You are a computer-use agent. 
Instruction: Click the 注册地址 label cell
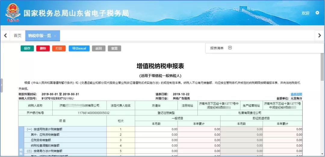[x=187, y=106]
